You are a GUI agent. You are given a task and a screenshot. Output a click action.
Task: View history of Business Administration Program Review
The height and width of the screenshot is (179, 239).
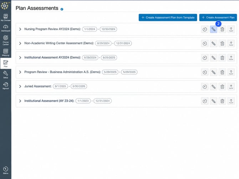click(205, 72)
